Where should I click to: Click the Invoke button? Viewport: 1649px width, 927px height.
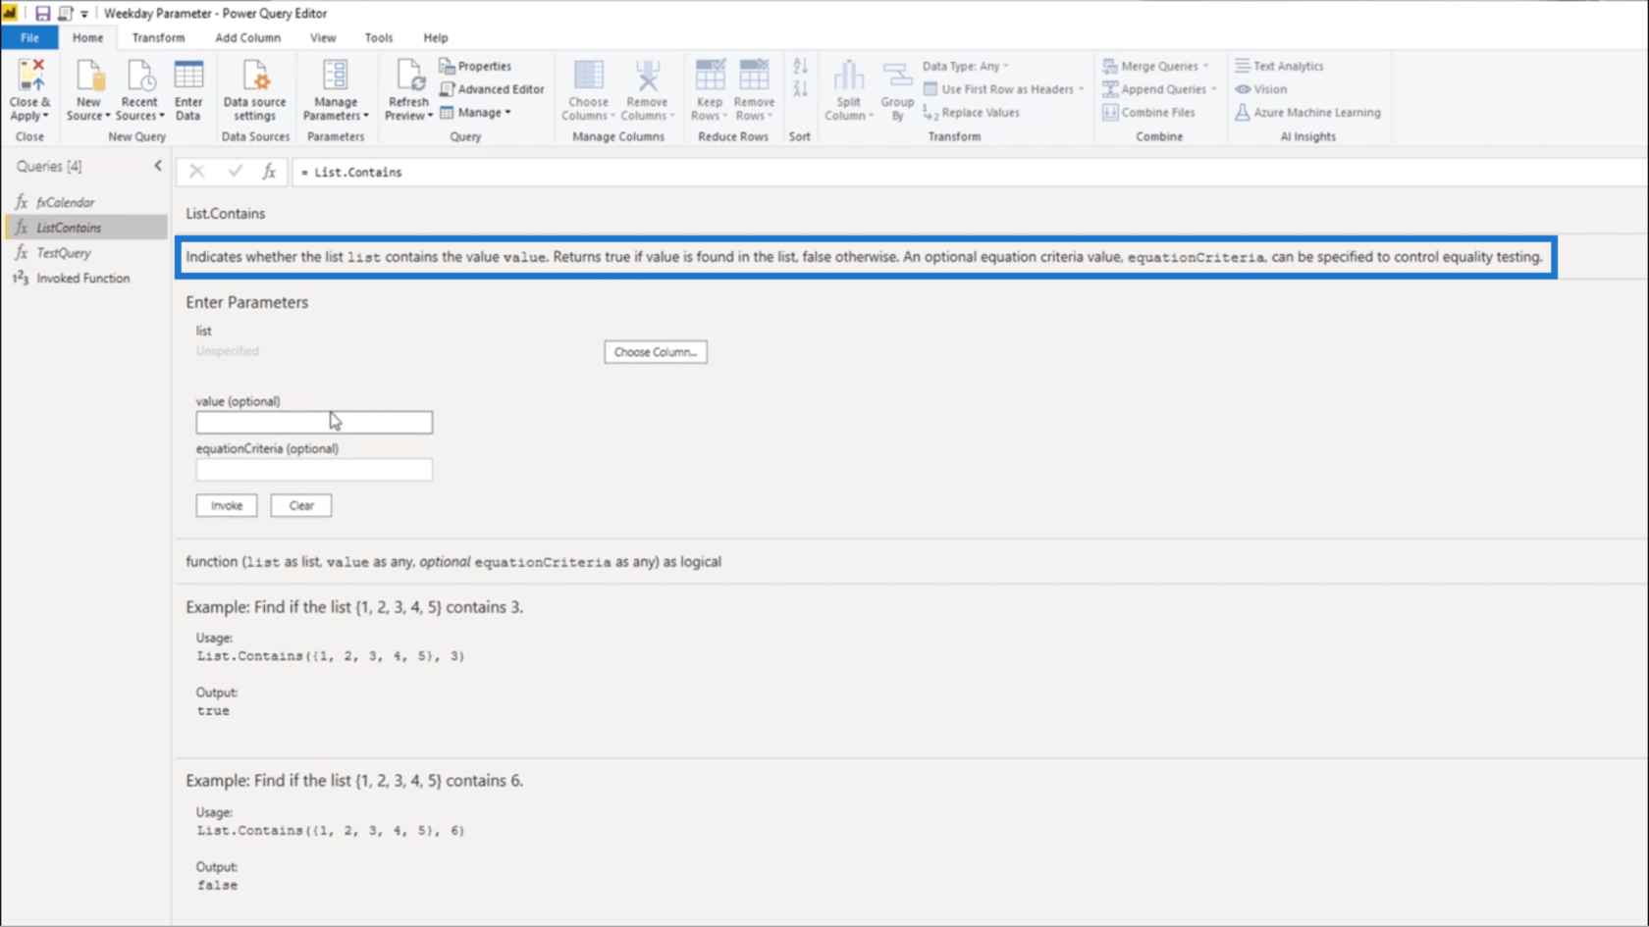[x=227, y=505]
